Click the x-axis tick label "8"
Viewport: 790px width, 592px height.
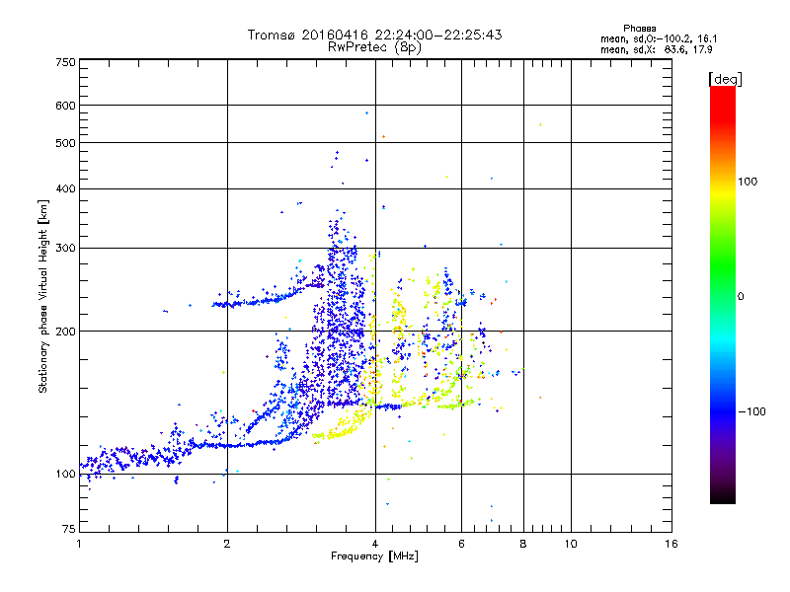click(x=523, y=544)
